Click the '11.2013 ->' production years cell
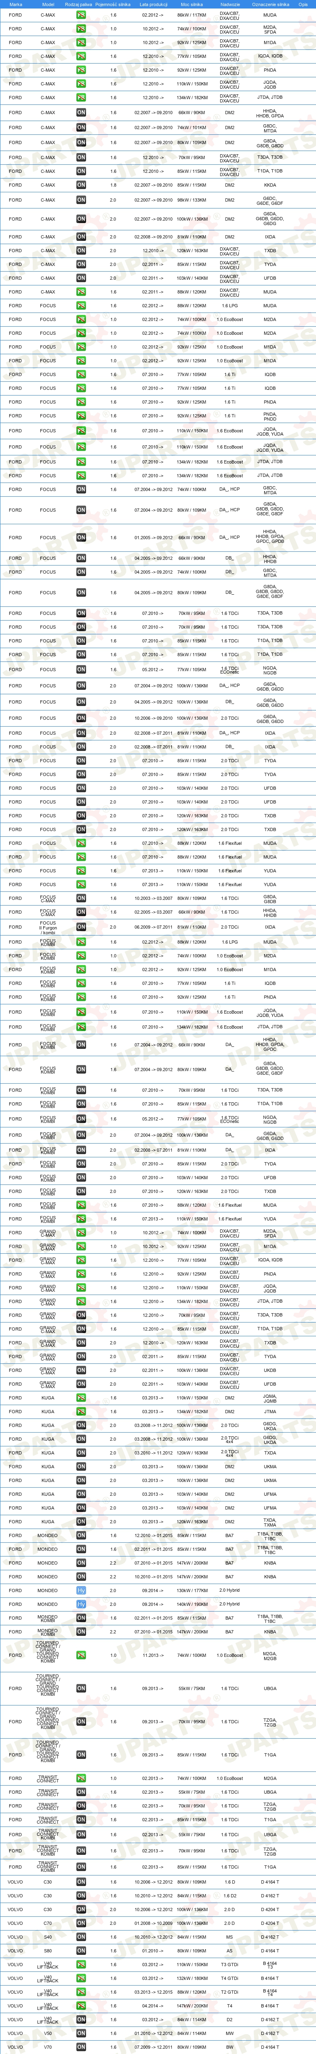This screenshot has width=316, height=2054. pyautogui.click(x=154, y=1655)
